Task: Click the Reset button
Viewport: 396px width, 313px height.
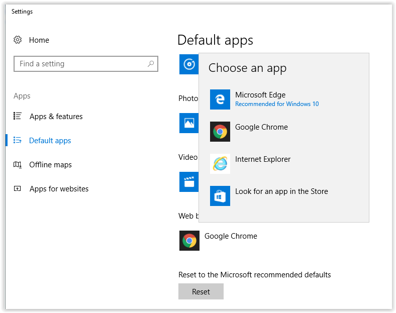Action: click(x=201, y=291)
